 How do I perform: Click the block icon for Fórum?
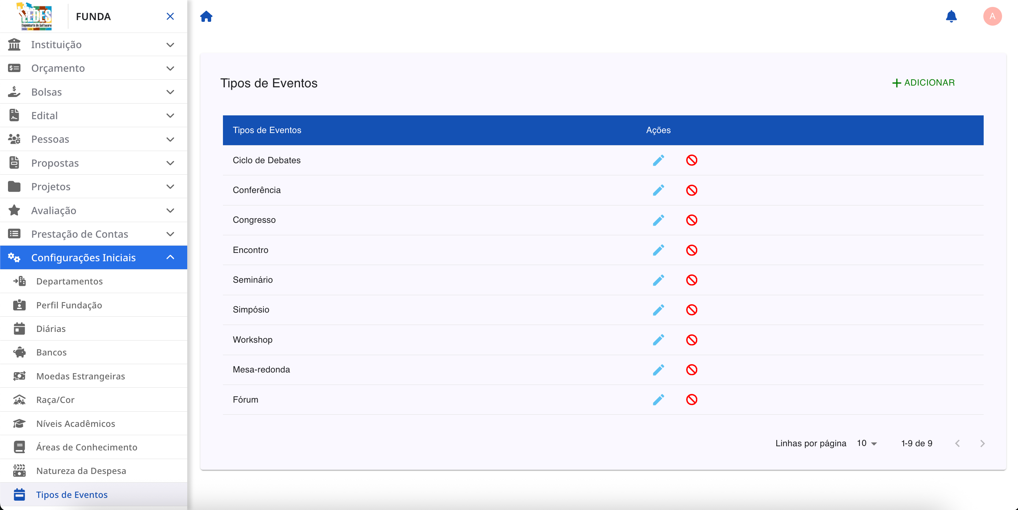click(692, 399)
